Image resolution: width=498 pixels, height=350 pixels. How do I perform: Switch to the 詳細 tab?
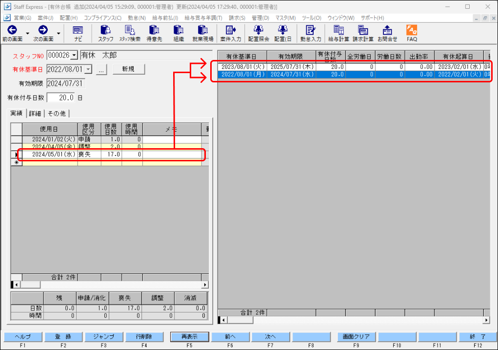(x=35, y=114)
